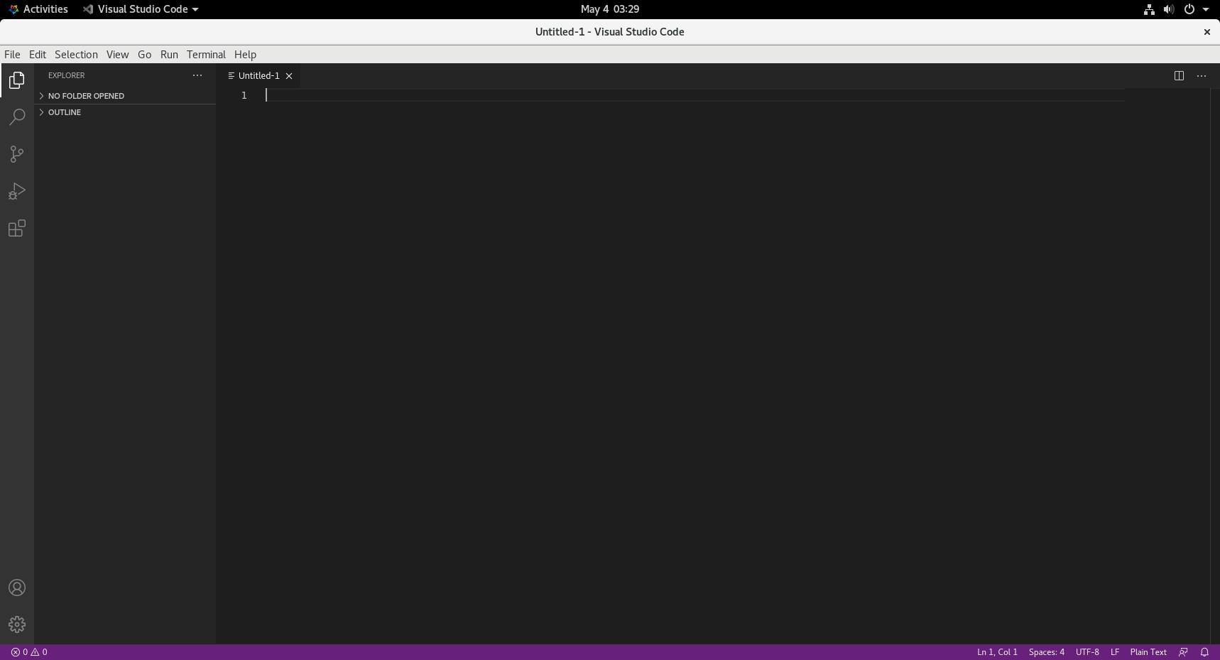This screenshot has width=1220, height=660.
Task: Open the Help menu
Action: click(x=245, y=55)
